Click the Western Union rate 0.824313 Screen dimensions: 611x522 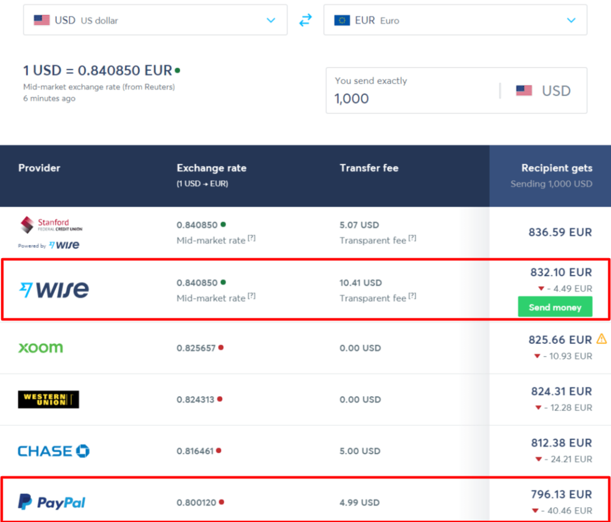(x=196, y=400)
